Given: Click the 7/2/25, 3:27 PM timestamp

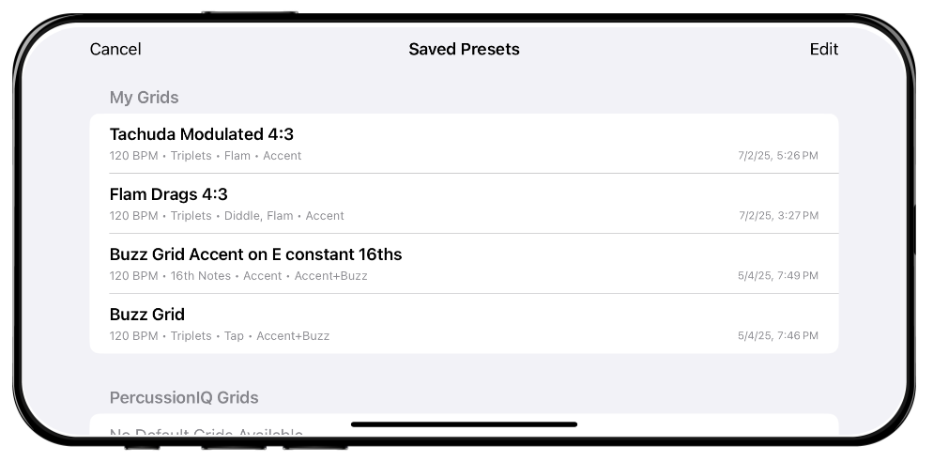Looking at the screenshot, I should point(778,216).
